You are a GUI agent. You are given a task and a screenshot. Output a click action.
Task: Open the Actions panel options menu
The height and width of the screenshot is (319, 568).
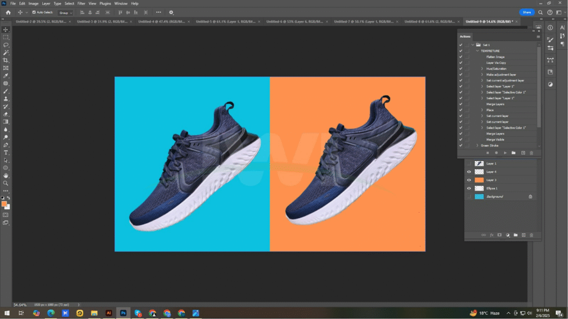(x=538, y=37)
